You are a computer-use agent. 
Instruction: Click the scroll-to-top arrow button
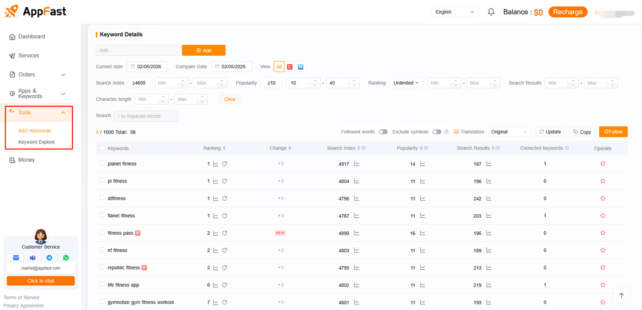[621, 295]
